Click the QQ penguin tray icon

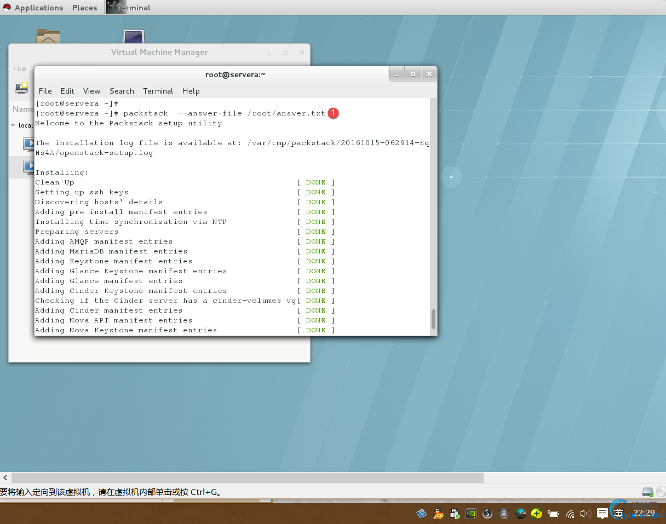(438, 514)
